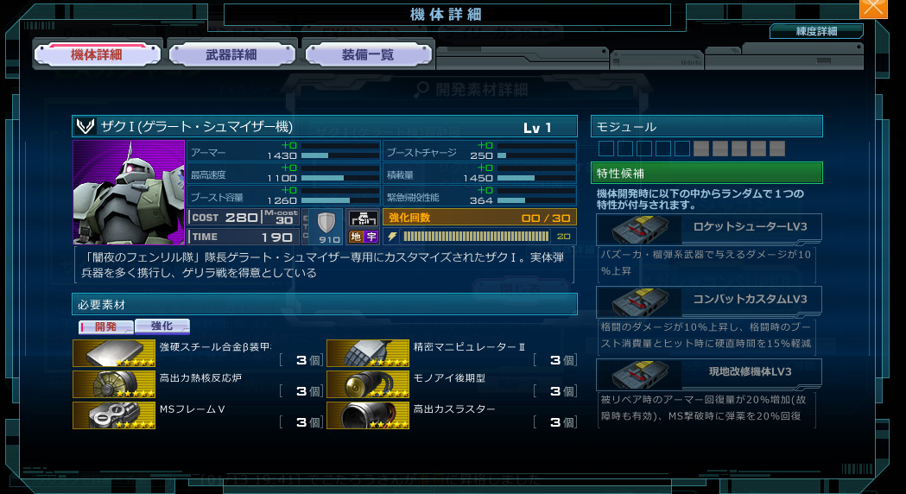Image resolution: width=906 pixels, height=494 pixels.
Task: Click the 強硬スチール合金β装甲 material icon
Action: tap(114, 353)
